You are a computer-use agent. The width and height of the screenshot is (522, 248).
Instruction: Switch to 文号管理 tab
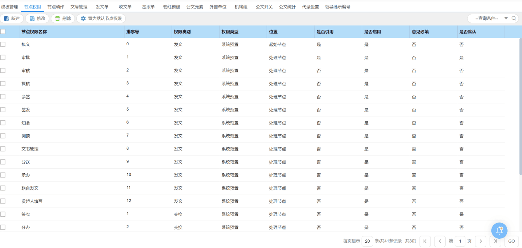pyautogui.click(x=79, y=7)
